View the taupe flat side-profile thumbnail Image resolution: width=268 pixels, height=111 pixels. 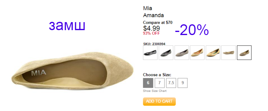[x=228, y=53]
